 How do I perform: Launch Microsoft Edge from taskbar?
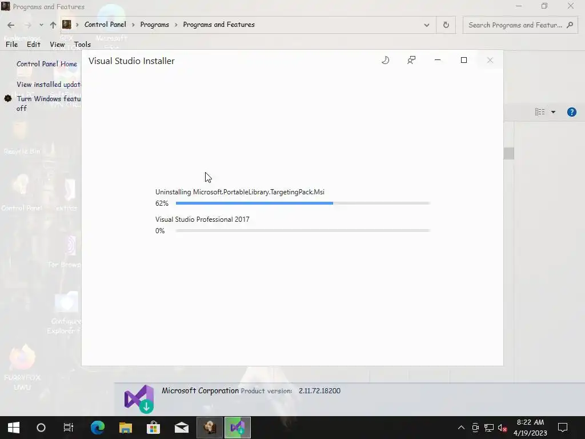point(98,428)
